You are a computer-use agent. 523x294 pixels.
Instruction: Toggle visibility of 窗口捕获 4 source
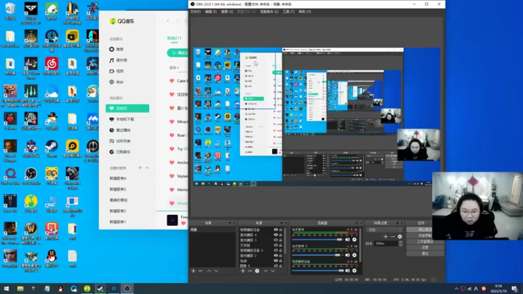tap(275, 235)
